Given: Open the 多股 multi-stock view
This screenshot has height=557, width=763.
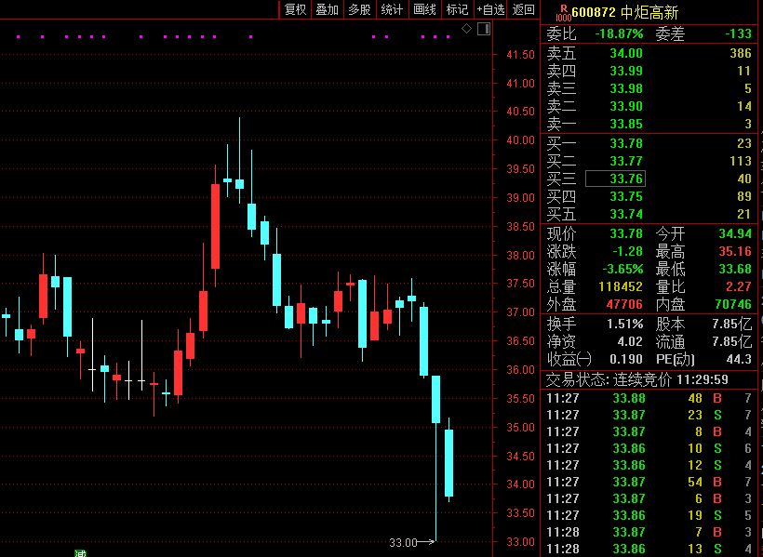Looking at the screenshot, I should 359,9.
